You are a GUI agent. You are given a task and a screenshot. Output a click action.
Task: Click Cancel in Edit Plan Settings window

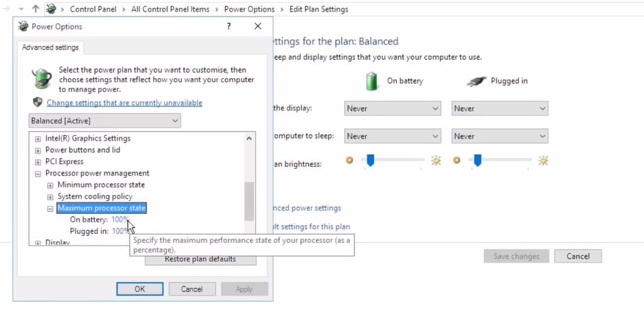point(578,256)
